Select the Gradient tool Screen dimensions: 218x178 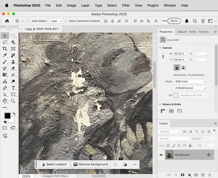click(5, 75)
